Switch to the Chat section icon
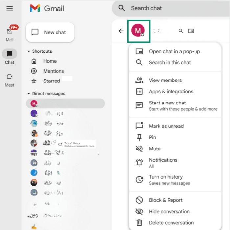 10,54
